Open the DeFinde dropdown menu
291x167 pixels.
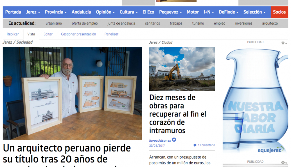pyautogui.click(x=228, y=12)
